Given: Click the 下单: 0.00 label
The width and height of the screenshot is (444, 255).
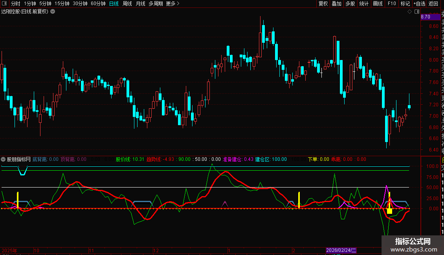Looking at the screenshot, I should pos(319,159).
